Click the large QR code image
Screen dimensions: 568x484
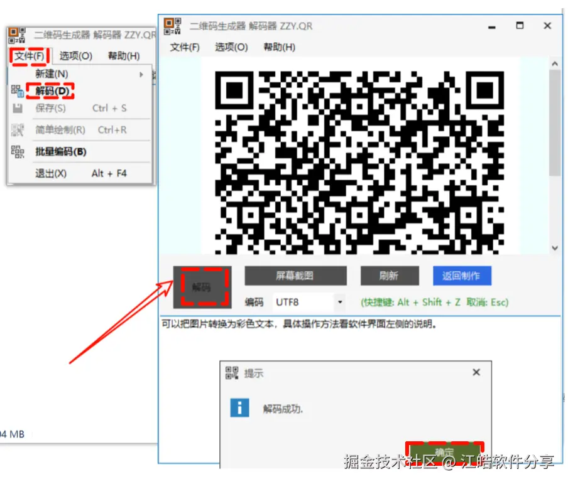click(359, 162)
